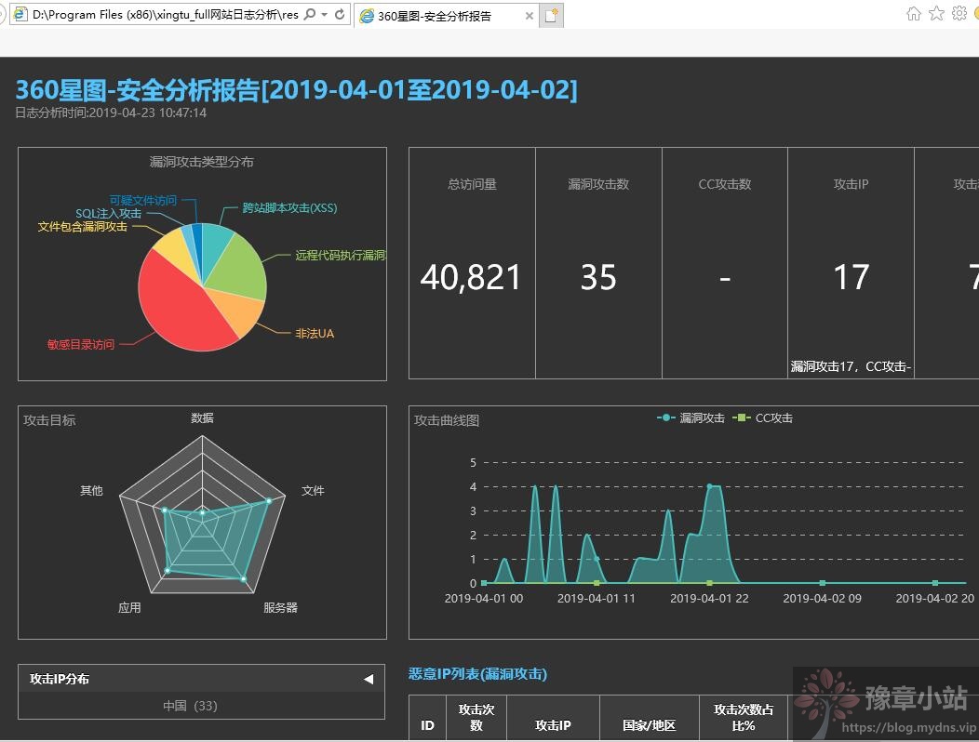Click the 跨站脚本攻击(XSS) pie label
979x742 pixels.
point(289,207)
